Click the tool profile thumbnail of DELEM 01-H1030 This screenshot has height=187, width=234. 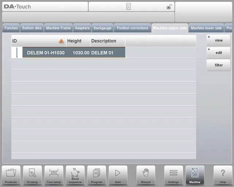[x=17, y=53]
